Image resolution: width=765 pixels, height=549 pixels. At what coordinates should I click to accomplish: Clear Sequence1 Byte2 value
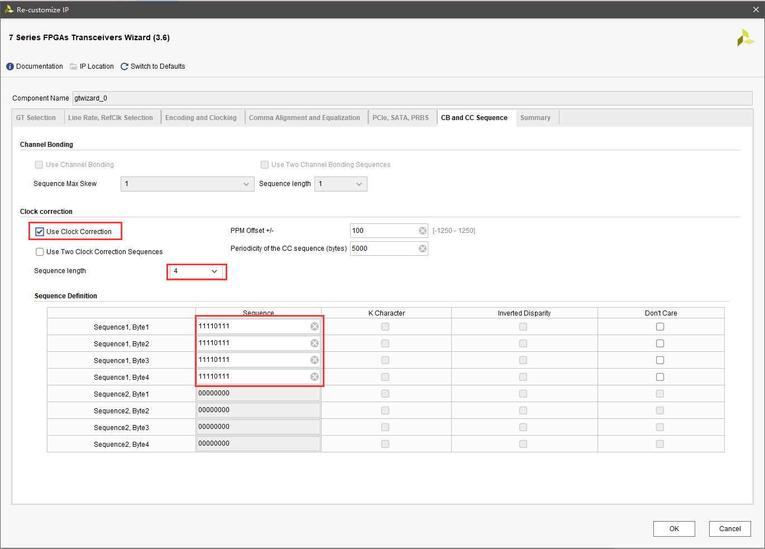(x=315, y=343)
